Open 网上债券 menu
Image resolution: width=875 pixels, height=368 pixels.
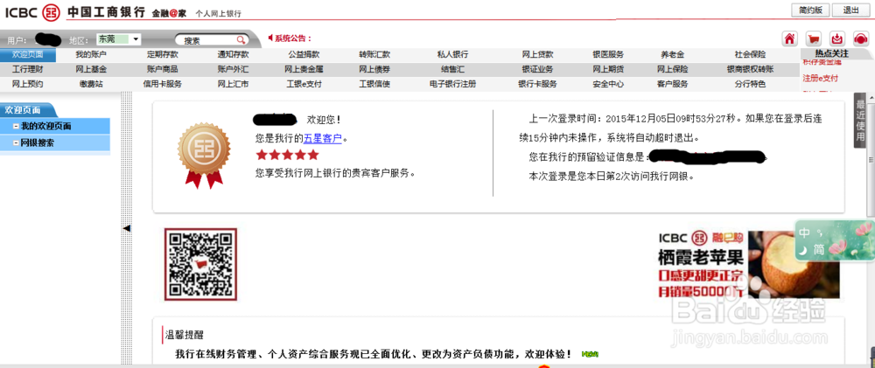tap(374, 70)
